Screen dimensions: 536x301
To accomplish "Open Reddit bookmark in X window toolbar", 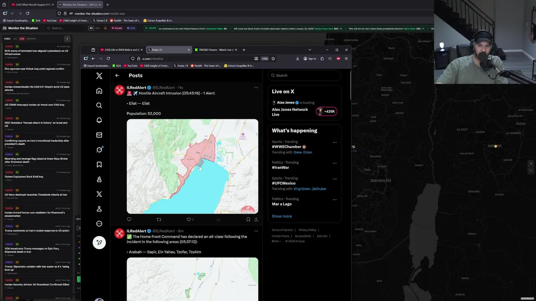I will pos(206,66).
